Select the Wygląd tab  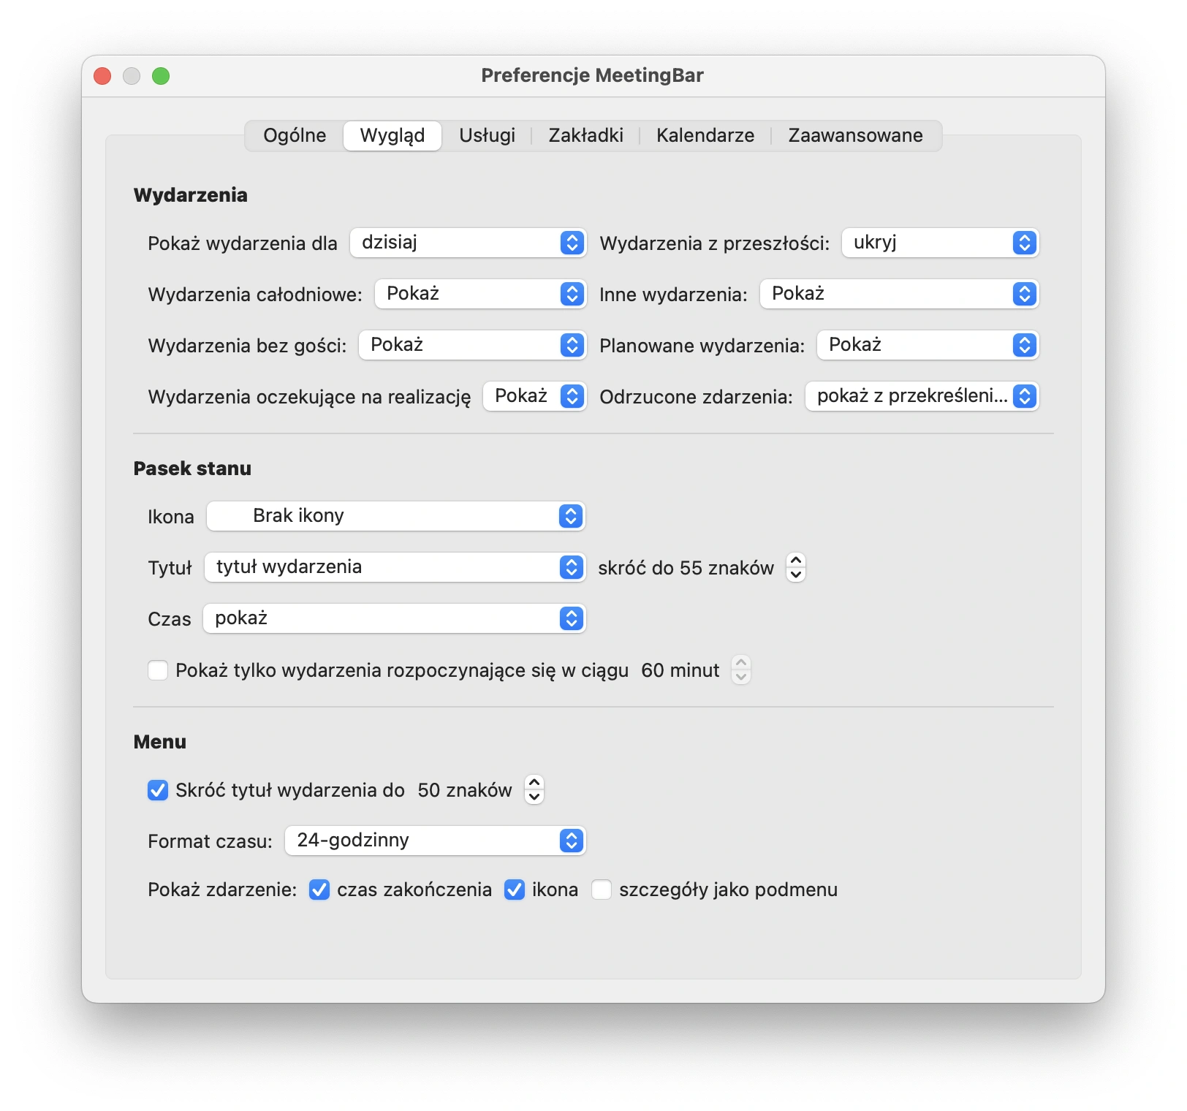tap(392, 136)
